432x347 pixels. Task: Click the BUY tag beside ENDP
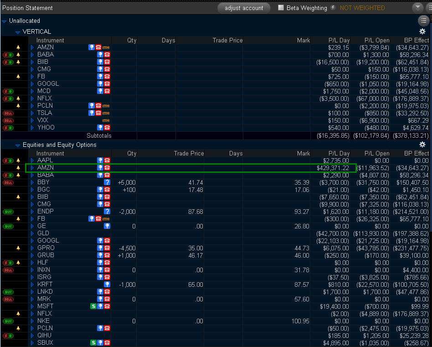click(x=8, y=212)
